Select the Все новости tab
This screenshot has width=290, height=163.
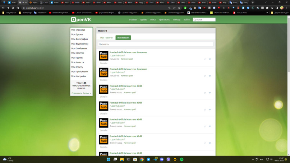123,37
